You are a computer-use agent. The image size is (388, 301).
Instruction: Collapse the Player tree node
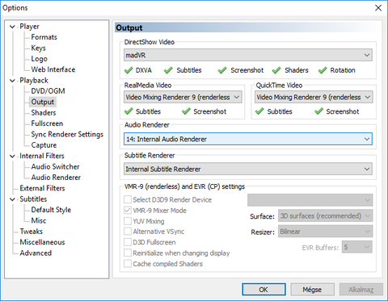point(12,27)
